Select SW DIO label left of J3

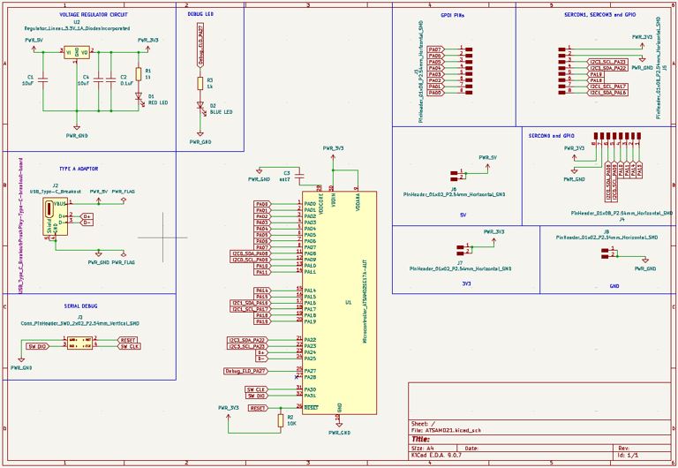38,346
